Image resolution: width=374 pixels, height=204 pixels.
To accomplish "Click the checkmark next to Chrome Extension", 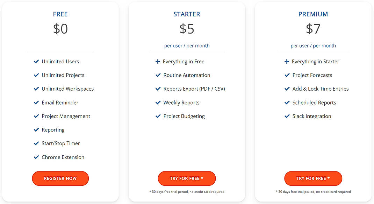I will coord(36,157).
